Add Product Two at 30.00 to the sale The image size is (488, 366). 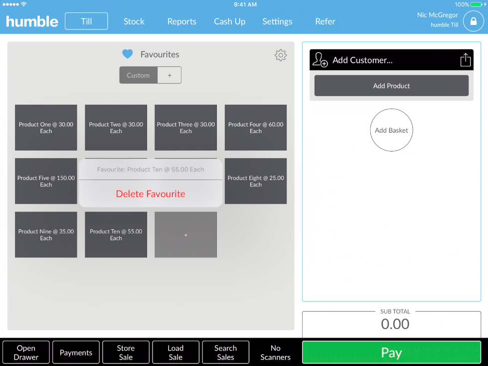pos(116,128)
